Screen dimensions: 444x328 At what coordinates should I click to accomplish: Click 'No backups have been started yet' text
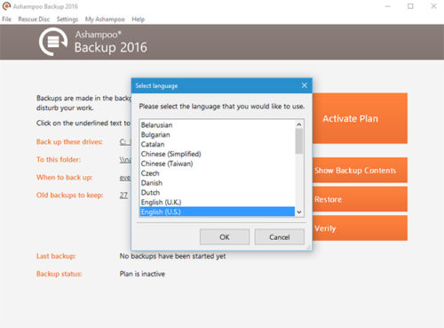(172, 256)
